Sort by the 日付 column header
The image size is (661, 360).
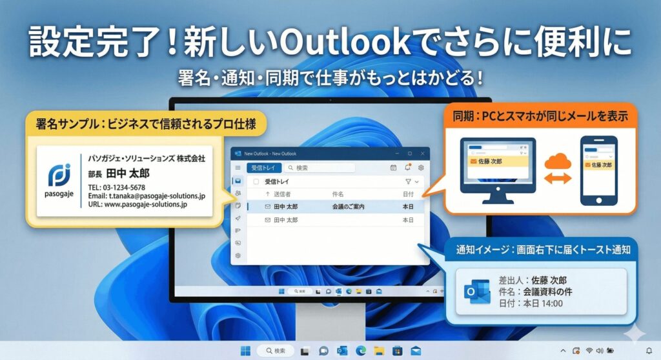point(408,194)
